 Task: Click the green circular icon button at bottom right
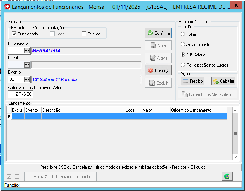[x=227, y=176]
